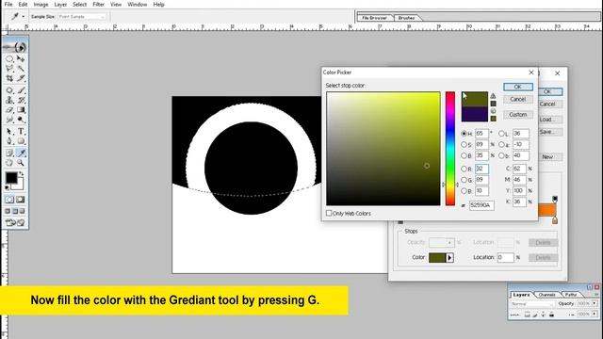Open Layers blend mode Normal dropdown
The image size is (603, 339).
pyautogui.click(x=533, y=303)
